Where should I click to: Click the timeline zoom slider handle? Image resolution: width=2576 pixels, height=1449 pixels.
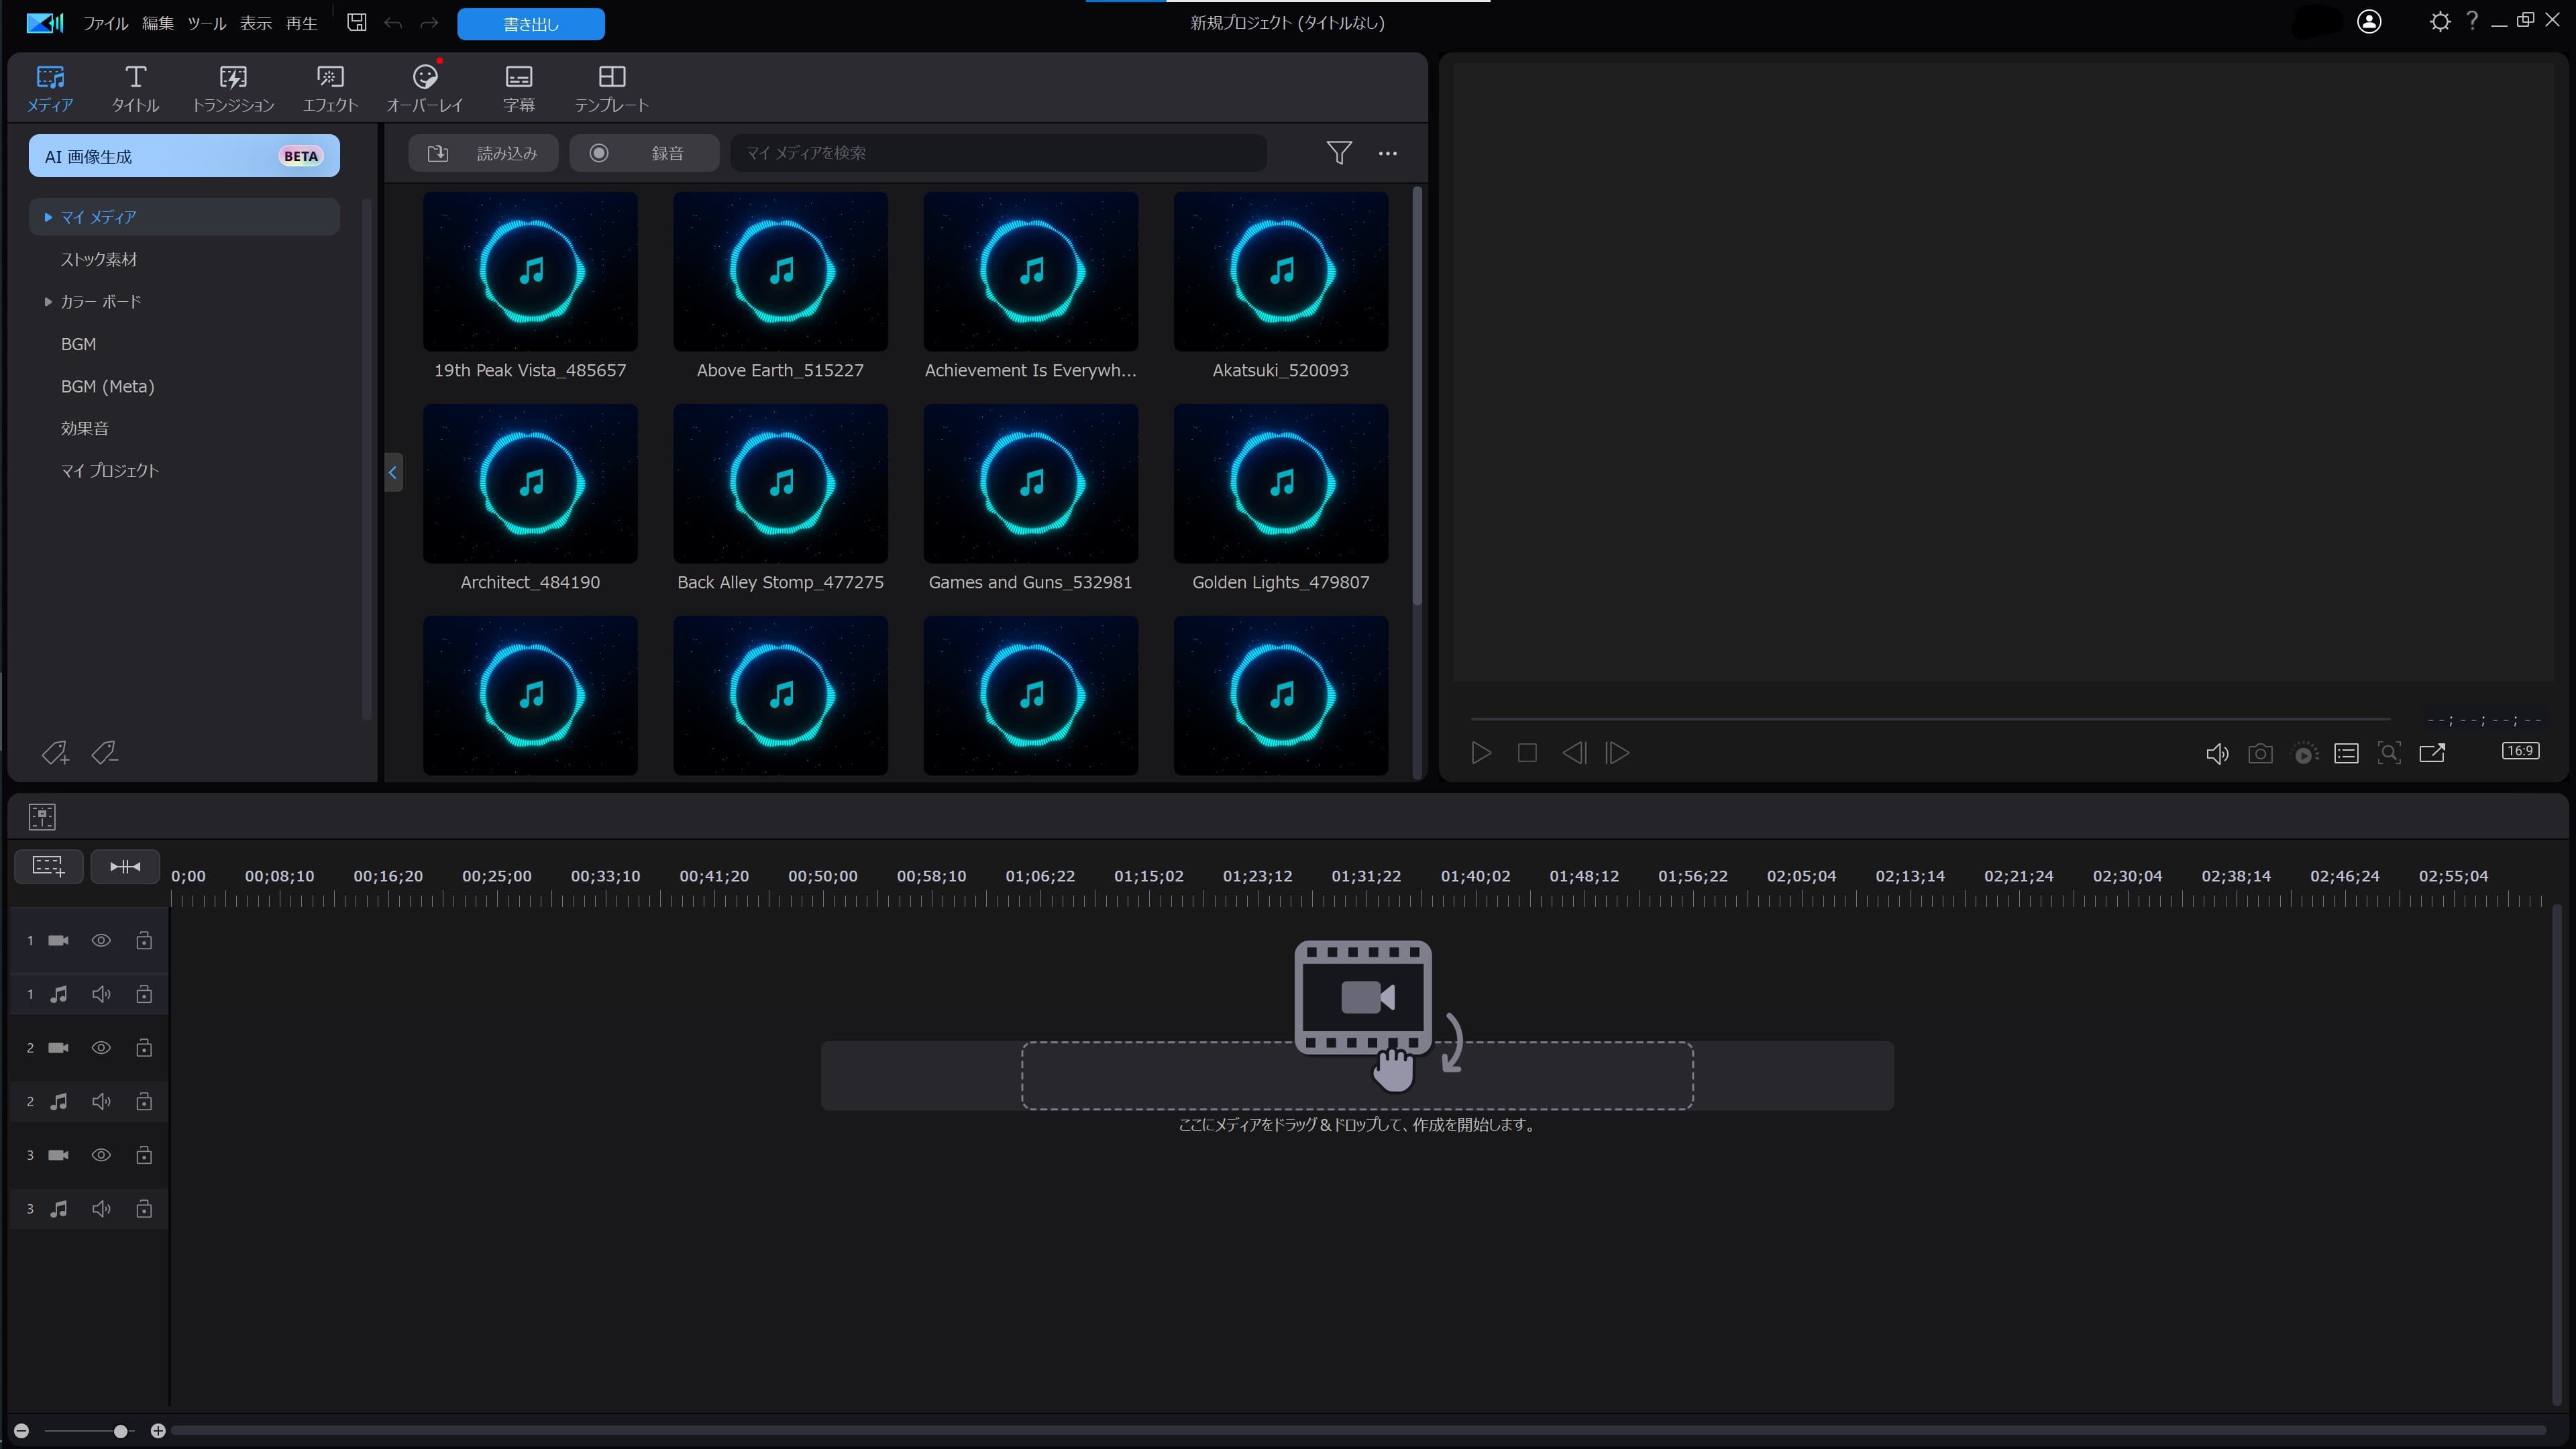tap(121, 1431)
